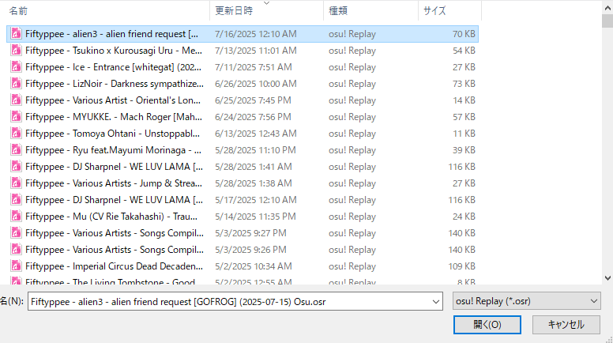
Task: Click the size value '11 KB'
Action: 464,134
